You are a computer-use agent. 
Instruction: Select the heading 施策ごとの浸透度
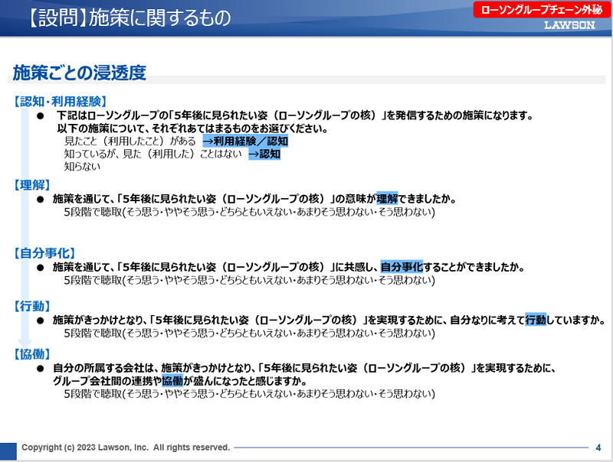pos(80,73)
